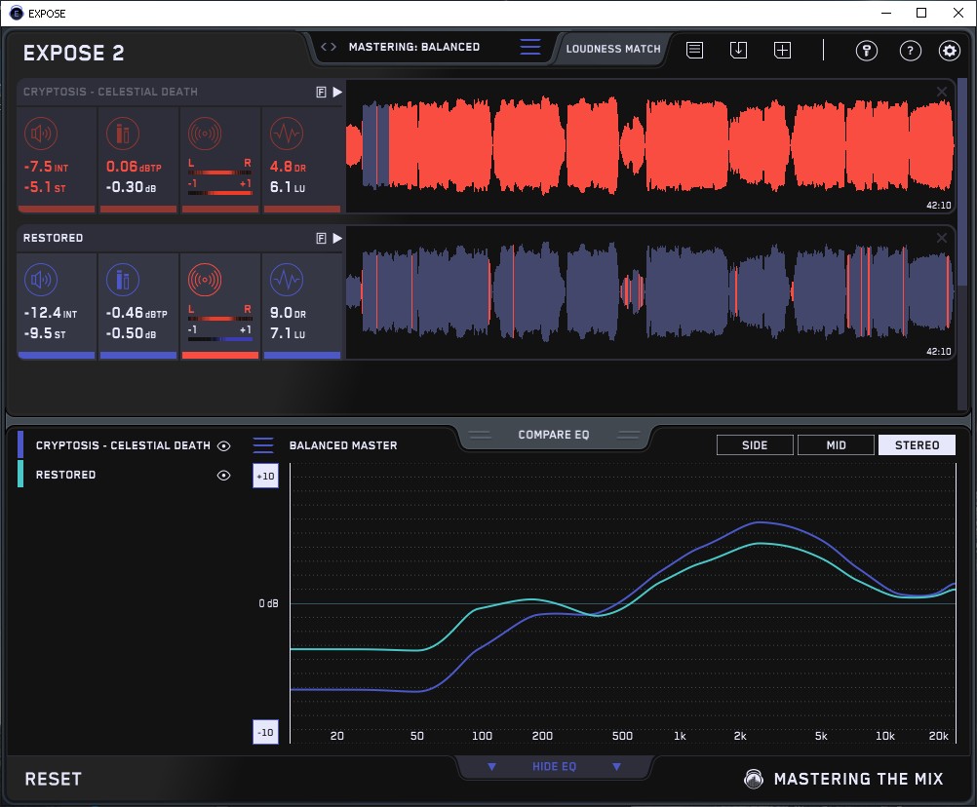Open the settings gear icon
Screen dimensions: 977x807
click(949, 51)
